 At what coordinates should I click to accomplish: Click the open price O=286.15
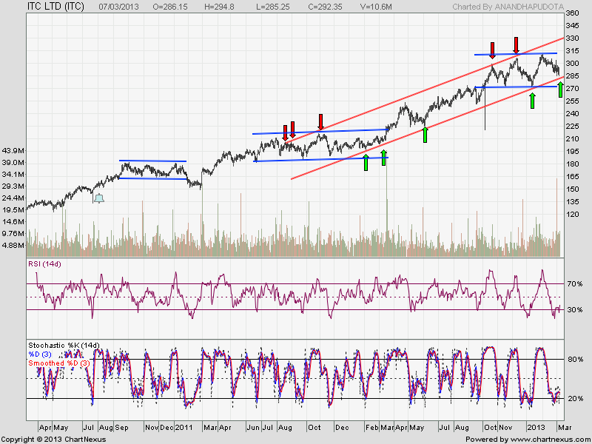[x=170, y=7]
